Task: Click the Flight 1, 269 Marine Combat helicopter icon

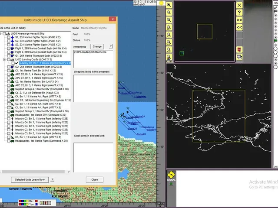Action: (13, 49)
